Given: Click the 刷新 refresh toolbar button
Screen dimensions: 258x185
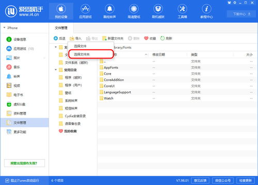Looking at the screenshot, I should click(x=166, y=39).
